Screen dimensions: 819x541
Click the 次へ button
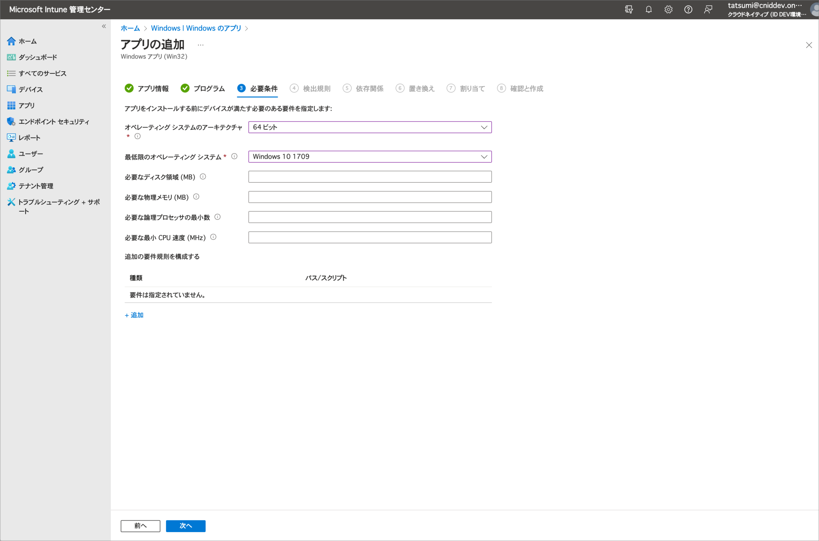(x=186, y=526)
